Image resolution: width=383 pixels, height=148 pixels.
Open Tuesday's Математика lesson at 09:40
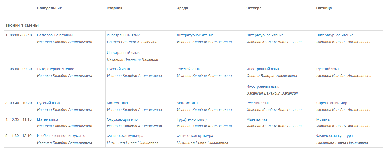click(117, 103)
